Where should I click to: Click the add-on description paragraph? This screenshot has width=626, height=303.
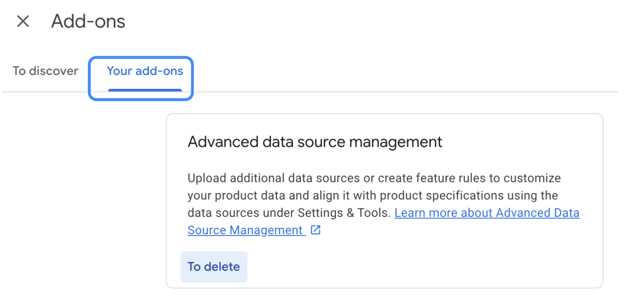[374, 195]
